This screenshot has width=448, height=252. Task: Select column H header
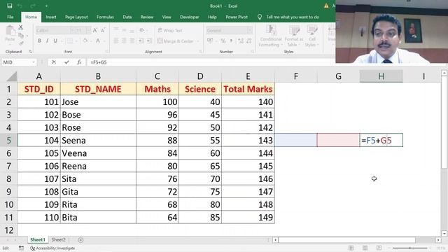tap(381, 76)
